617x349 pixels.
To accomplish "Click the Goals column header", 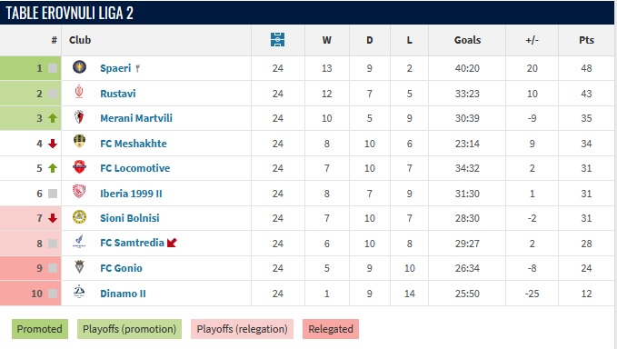I will tap(467, 40).
